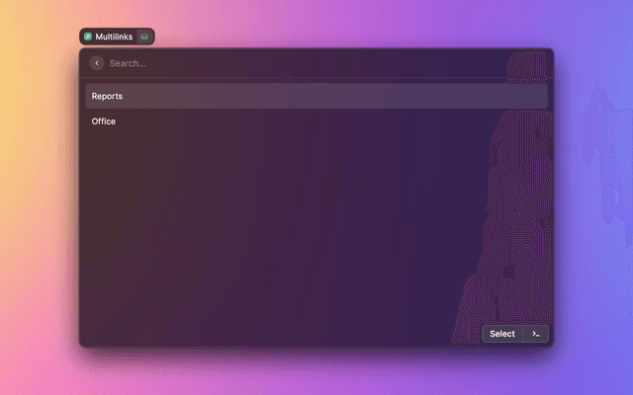The width and height of the screenshot is (633, 395).
Task: Open the actions panel terminal icon
Action: (535, 334)
